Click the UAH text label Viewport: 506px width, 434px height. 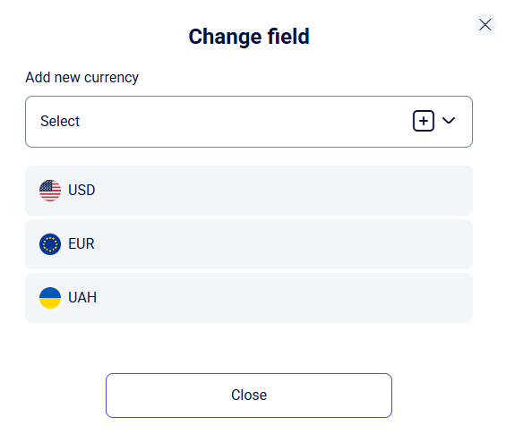coord(82,297)
